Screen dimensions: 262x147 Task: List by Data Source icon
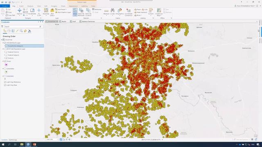click(x=9, y=31)
